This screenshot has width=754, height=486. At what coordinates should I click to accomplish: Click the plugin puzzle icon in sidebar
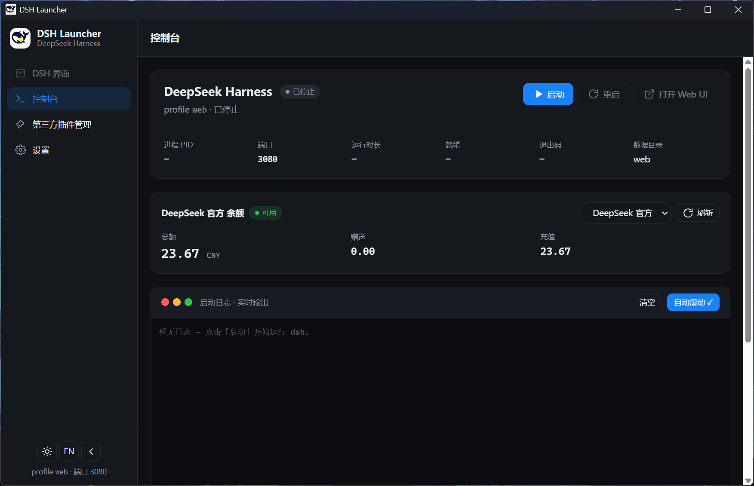20,125
